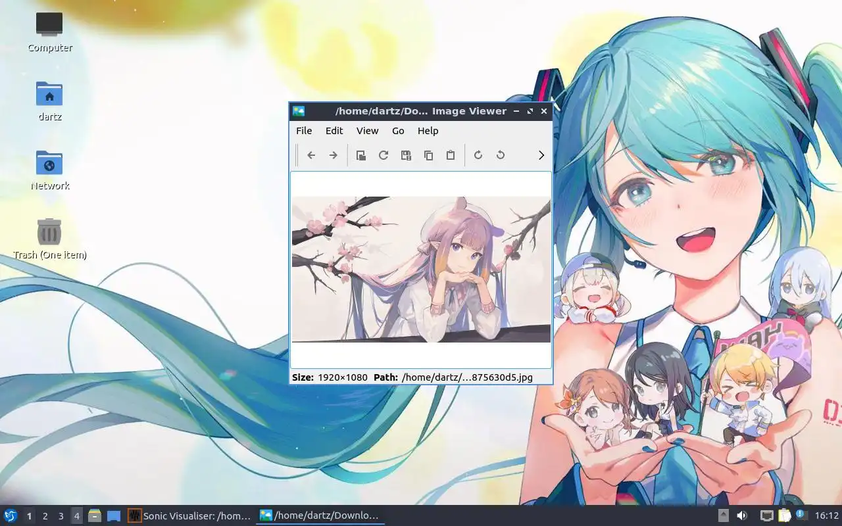
Task: Switch to Sonic Visualiser taskbar entry
Action: coord(189,516)
